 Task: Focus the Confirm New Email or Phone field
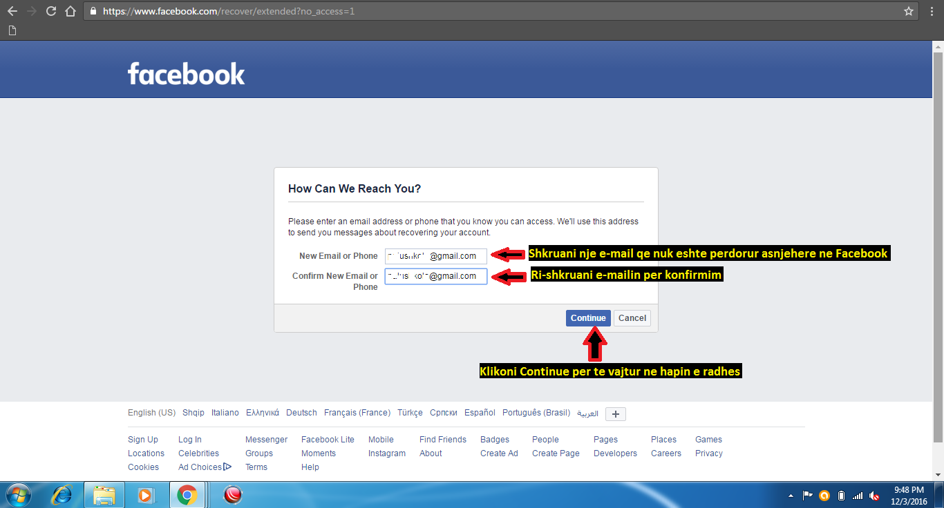click(x=436, y=276)
